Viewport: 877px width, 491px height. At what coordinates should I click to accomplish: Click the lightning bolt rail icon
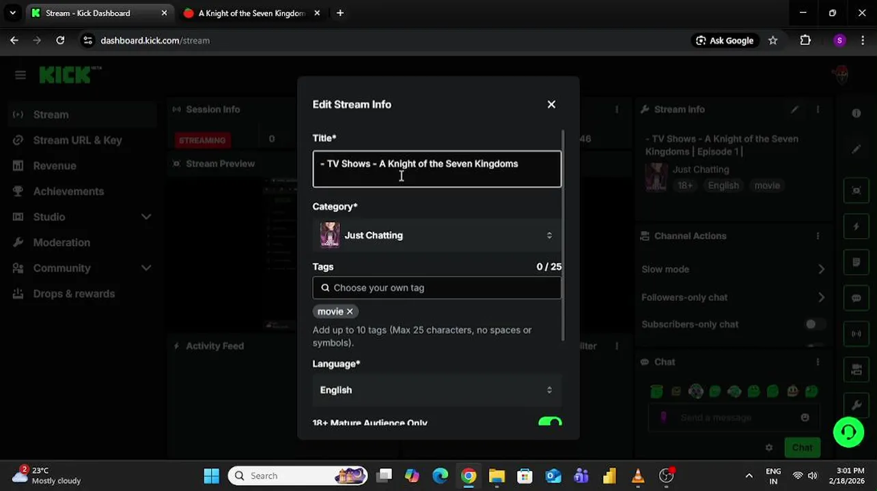(x=857, y=226)
